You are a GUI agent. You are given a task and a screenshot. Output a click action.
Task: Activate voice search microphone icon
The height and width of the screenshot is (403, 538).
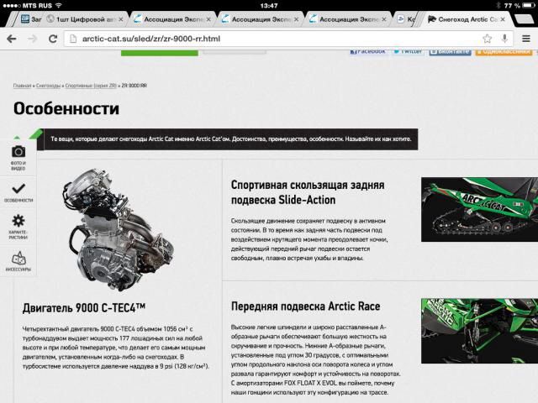(504, 39)
